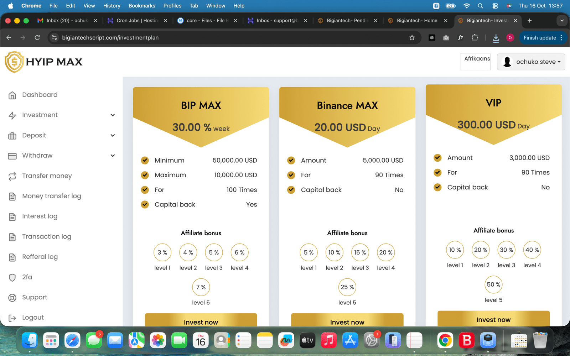This screenshot has width=570, height=356.
Task: Open the Dashboard home icon
Action: click(12, 95)
